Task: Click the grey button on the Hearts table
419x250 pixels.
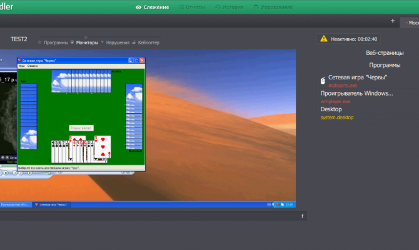Action: pos(81,128)
